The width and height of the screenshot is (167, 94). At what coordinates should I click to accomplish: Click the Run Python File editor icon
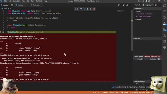click(x=119, y=5)
